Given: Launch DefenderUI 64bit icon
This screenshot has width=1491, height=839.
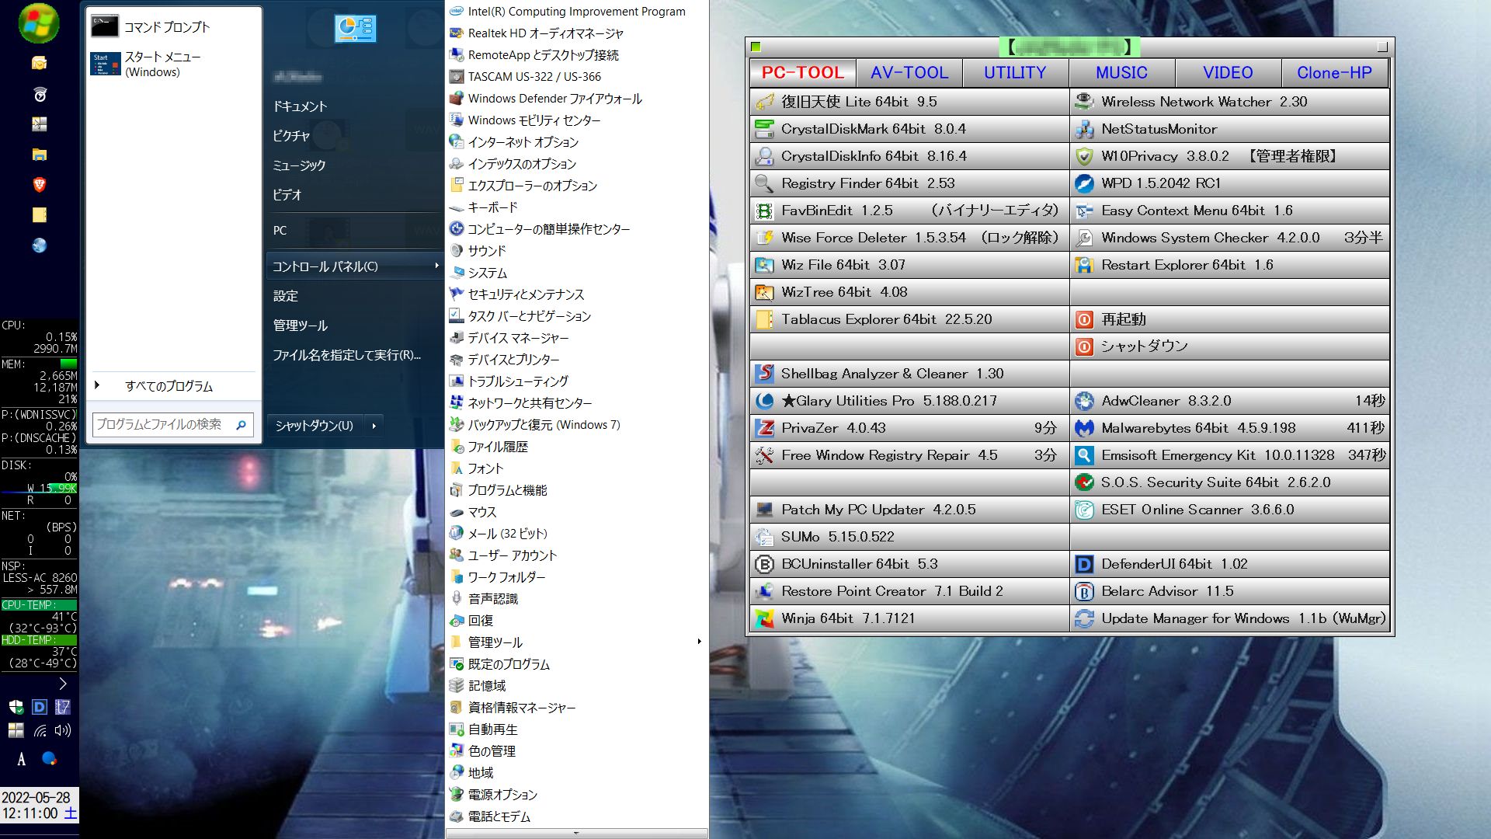Looking at the screenshot, I should 1085,564.
